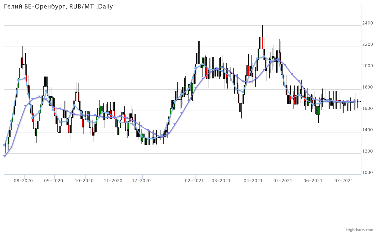Click the chart title Гелий БЕ-Оренбург
The width and height of the screenshot is (377, 233).
(58, 7)
